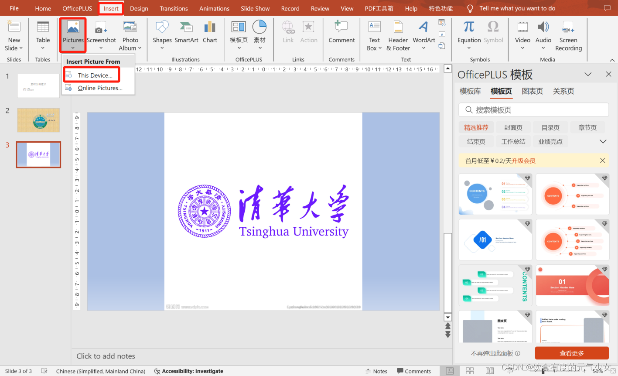Select slide 1 thumbnail

pos(38,86)
